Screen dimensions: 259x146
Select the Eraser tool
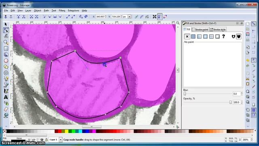[x=6, y=109]
